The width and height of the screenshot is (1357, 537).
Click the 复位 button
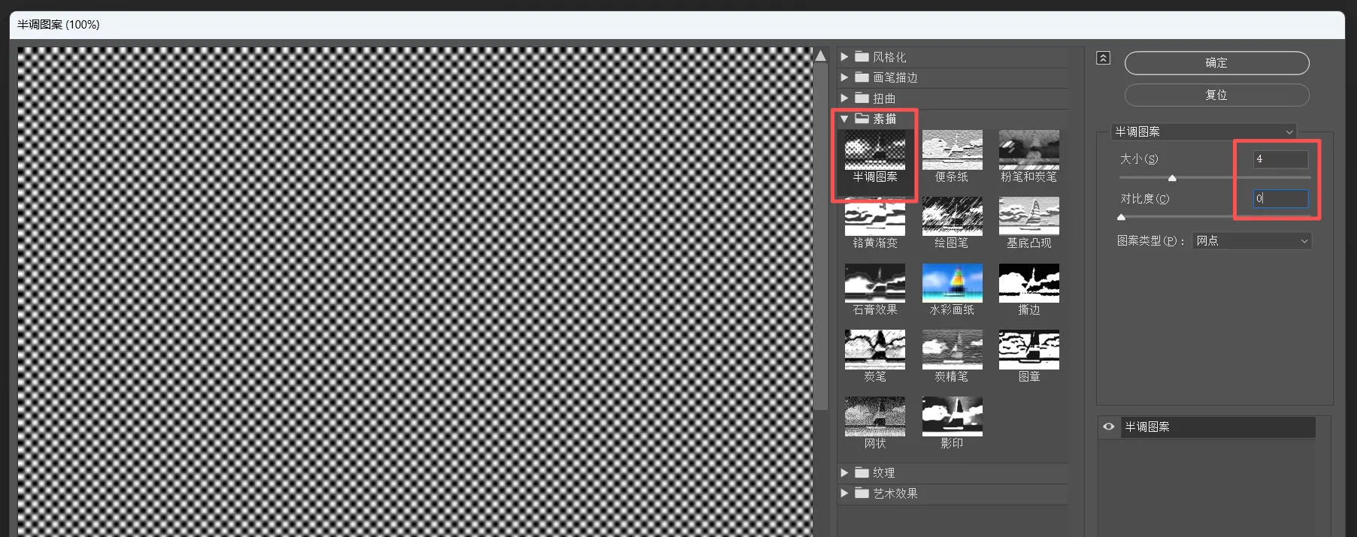(1216, 95)
